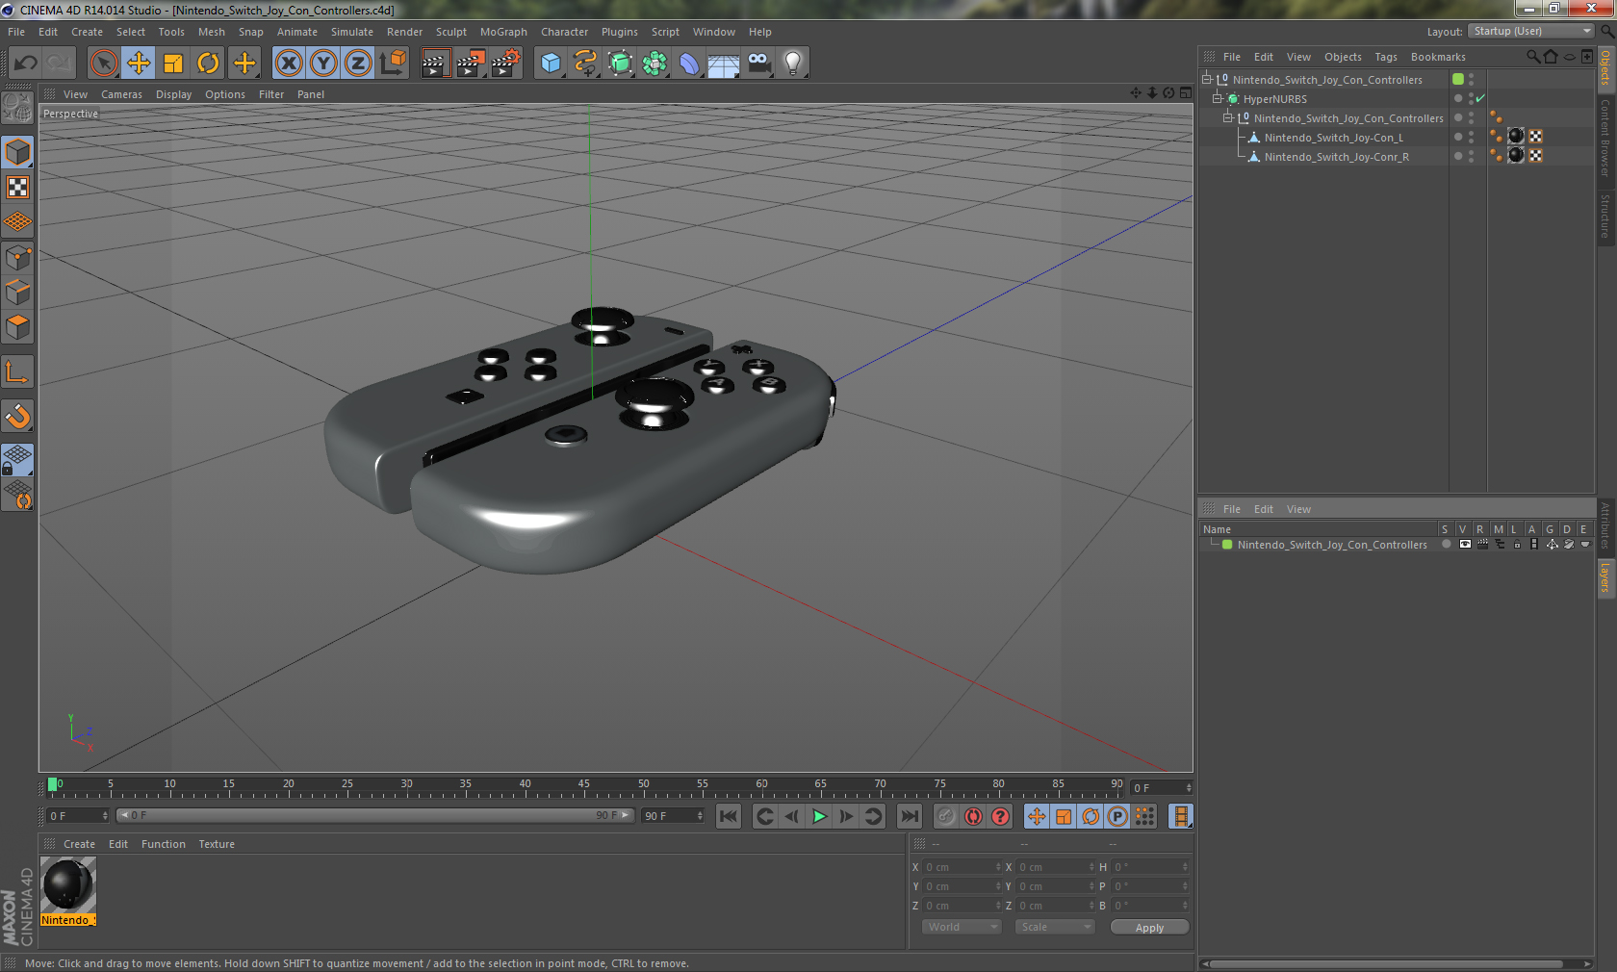The image size is (1617, 972).
Task: Open the viewport Display menu
Action: 173,94
